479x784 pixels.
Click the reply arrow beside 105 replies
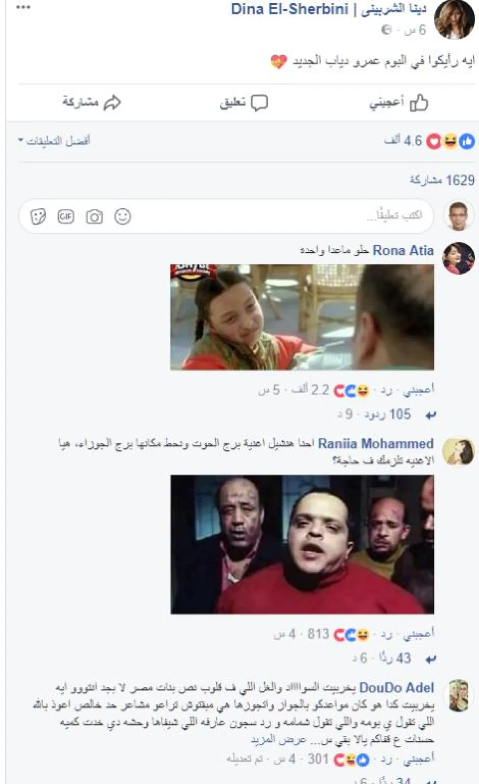click(430, 416)
